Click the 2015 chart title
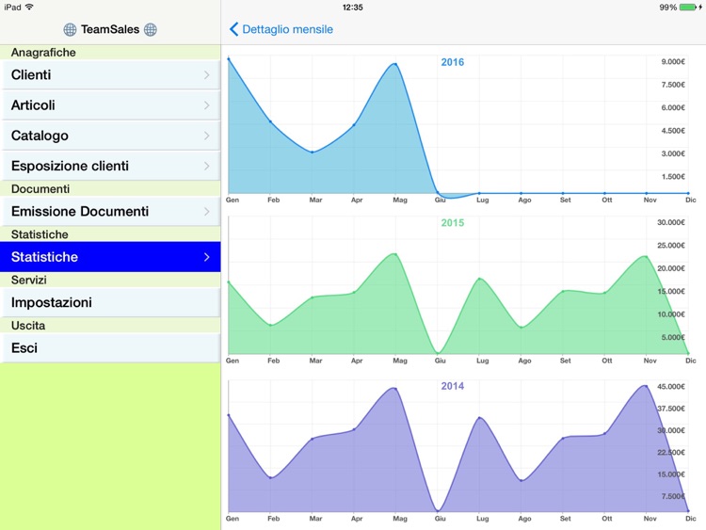 point(453,223)
